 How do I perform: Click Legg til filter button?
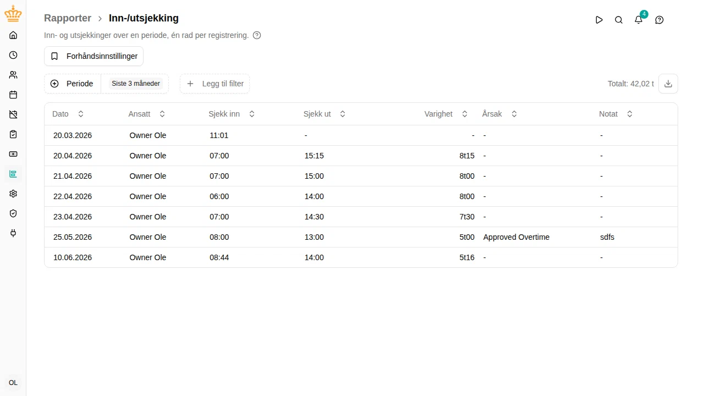[215, 84]
